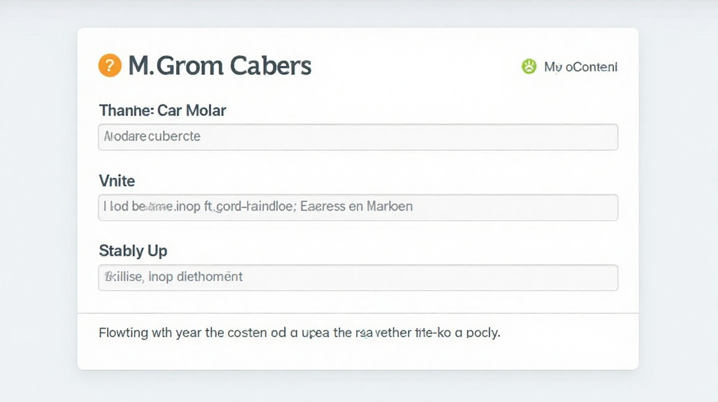Click the "Eaeress en Marloen" placeholder text
This screenshot has width=718, height=402.
pos(357,207)
